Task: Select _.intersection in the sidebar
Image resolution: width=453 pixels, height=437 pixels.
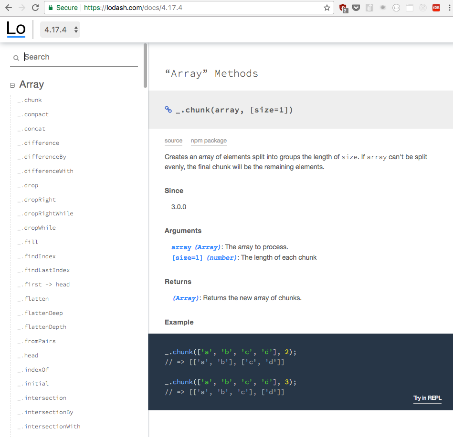Action: 42,398
